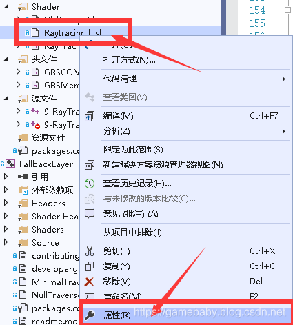Choose 新建解决方案资源管理器视图(N)
This screenshot has width=293, height=325.
pos(163,165)
